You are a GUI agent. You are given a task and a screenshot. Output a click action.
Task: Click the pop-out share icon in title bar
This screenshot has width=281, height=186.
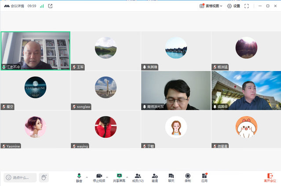[x=50, y=6]
